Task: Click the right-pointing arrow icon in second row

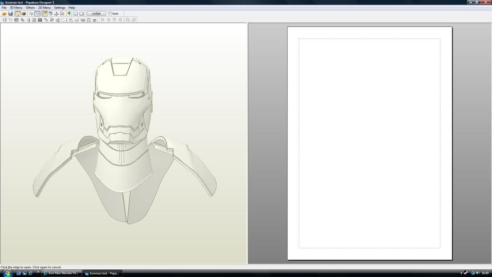Action: [58, 20]
